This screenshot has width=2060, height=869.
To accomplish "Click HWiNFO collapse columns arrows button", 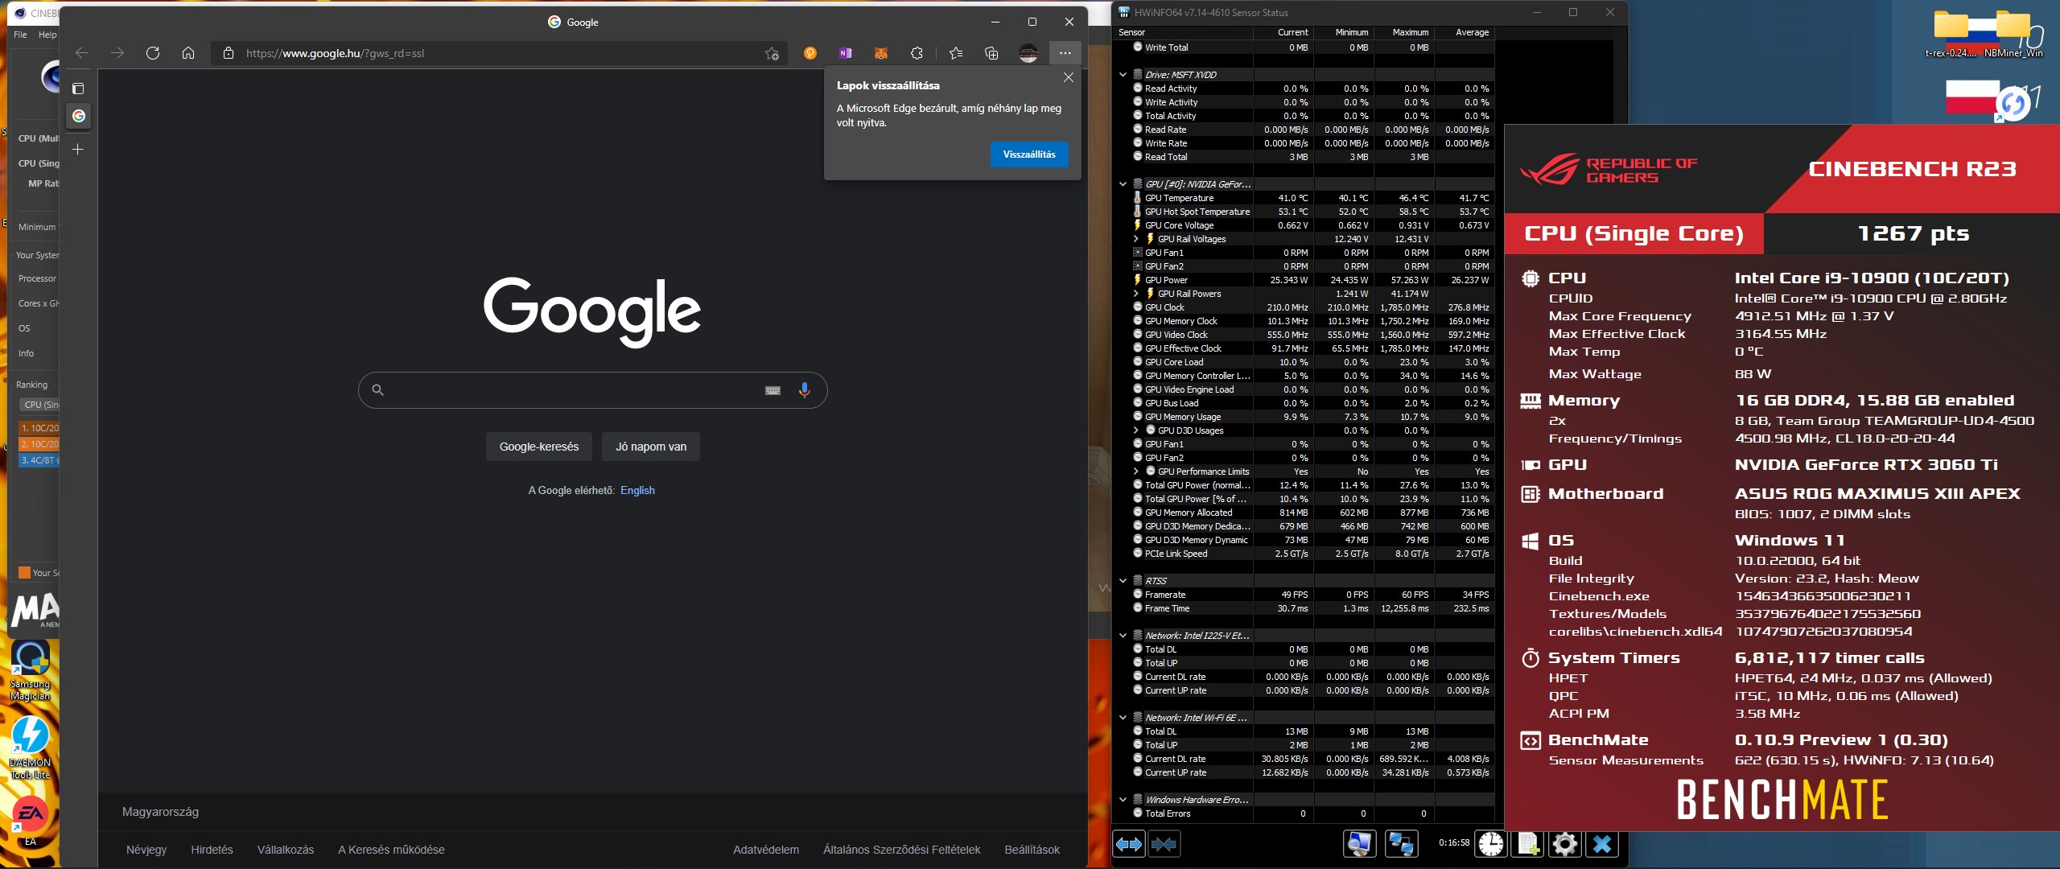I will pyautogui.click(x=1164, y=844).
